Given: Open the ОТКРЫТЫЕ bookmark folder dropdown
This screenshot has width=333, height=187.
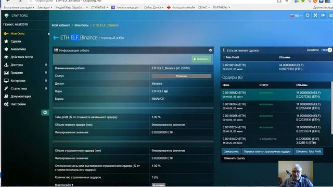Looking at the screenshot, I should pos(99,7).
